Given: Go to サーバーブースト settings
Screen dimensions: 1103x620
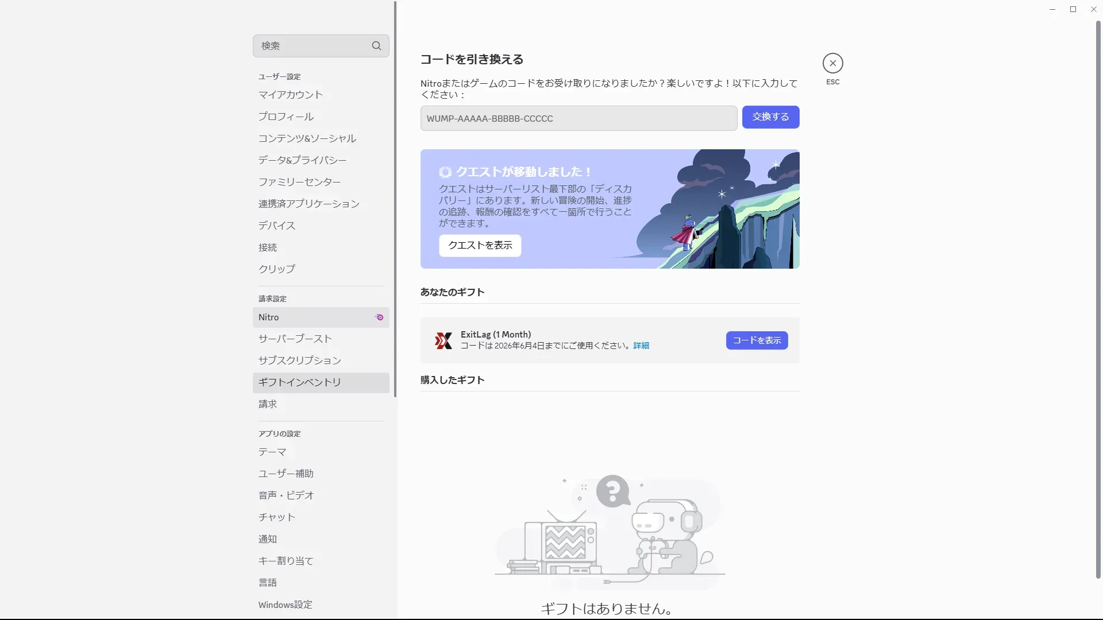Looking at the screenshot, I should pos(295,339).
